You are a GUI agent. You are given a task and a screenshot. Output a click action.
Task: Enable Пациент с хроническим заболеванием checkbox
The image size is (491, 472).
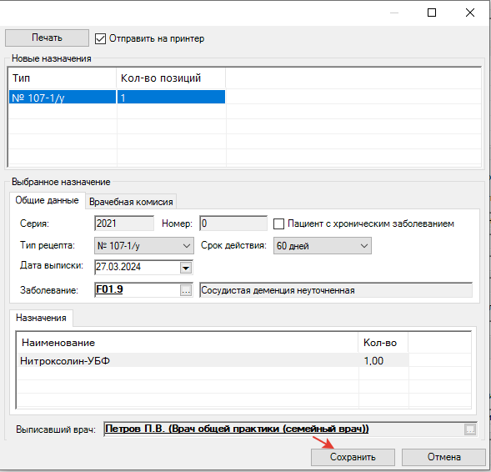pos(278,224)
